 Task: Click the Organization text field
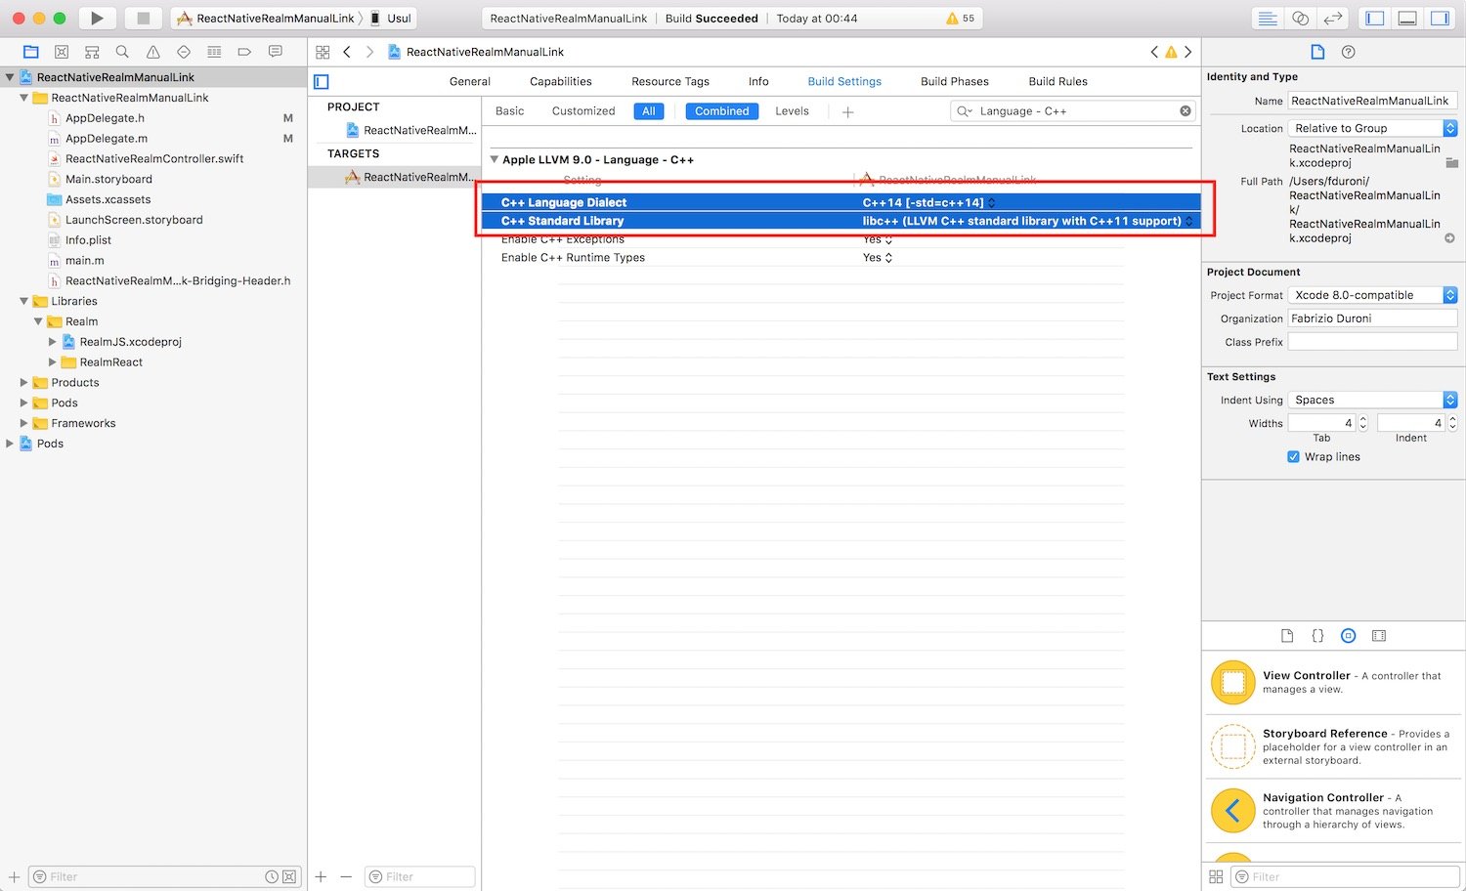tap(1372, 318)
